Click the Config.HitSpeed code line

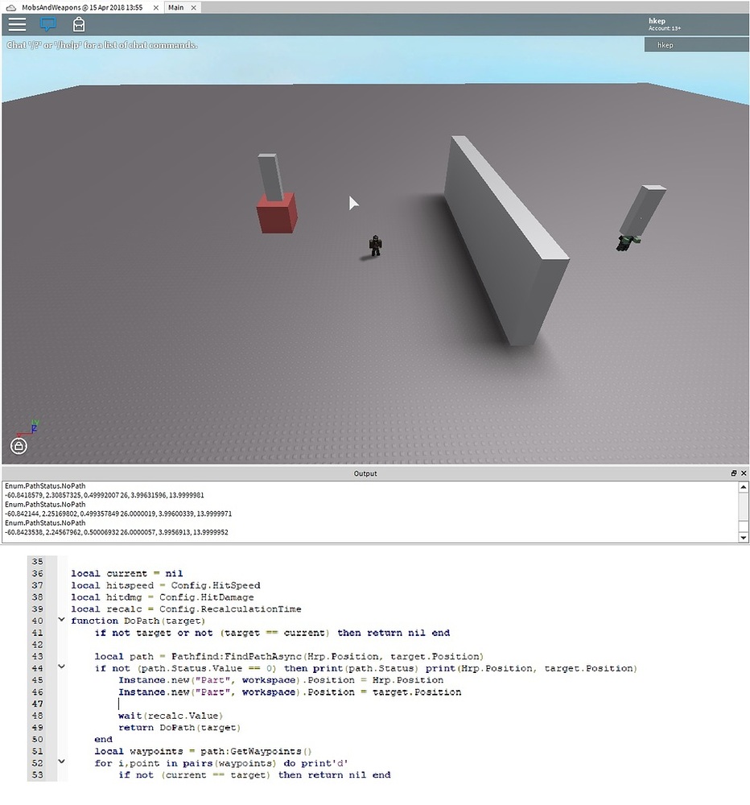[x=165, y=584]
